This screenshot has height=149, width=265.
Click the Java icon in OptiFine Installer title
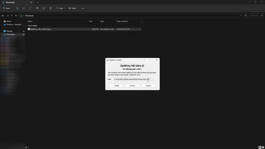pyautogui.click(x=108, y=60)
